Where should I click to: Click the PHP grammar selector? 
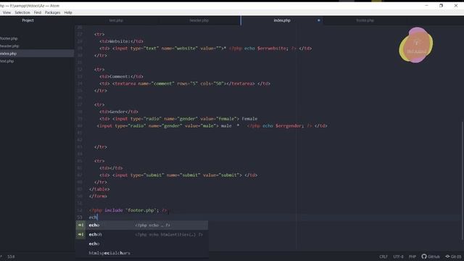point(413,257)
